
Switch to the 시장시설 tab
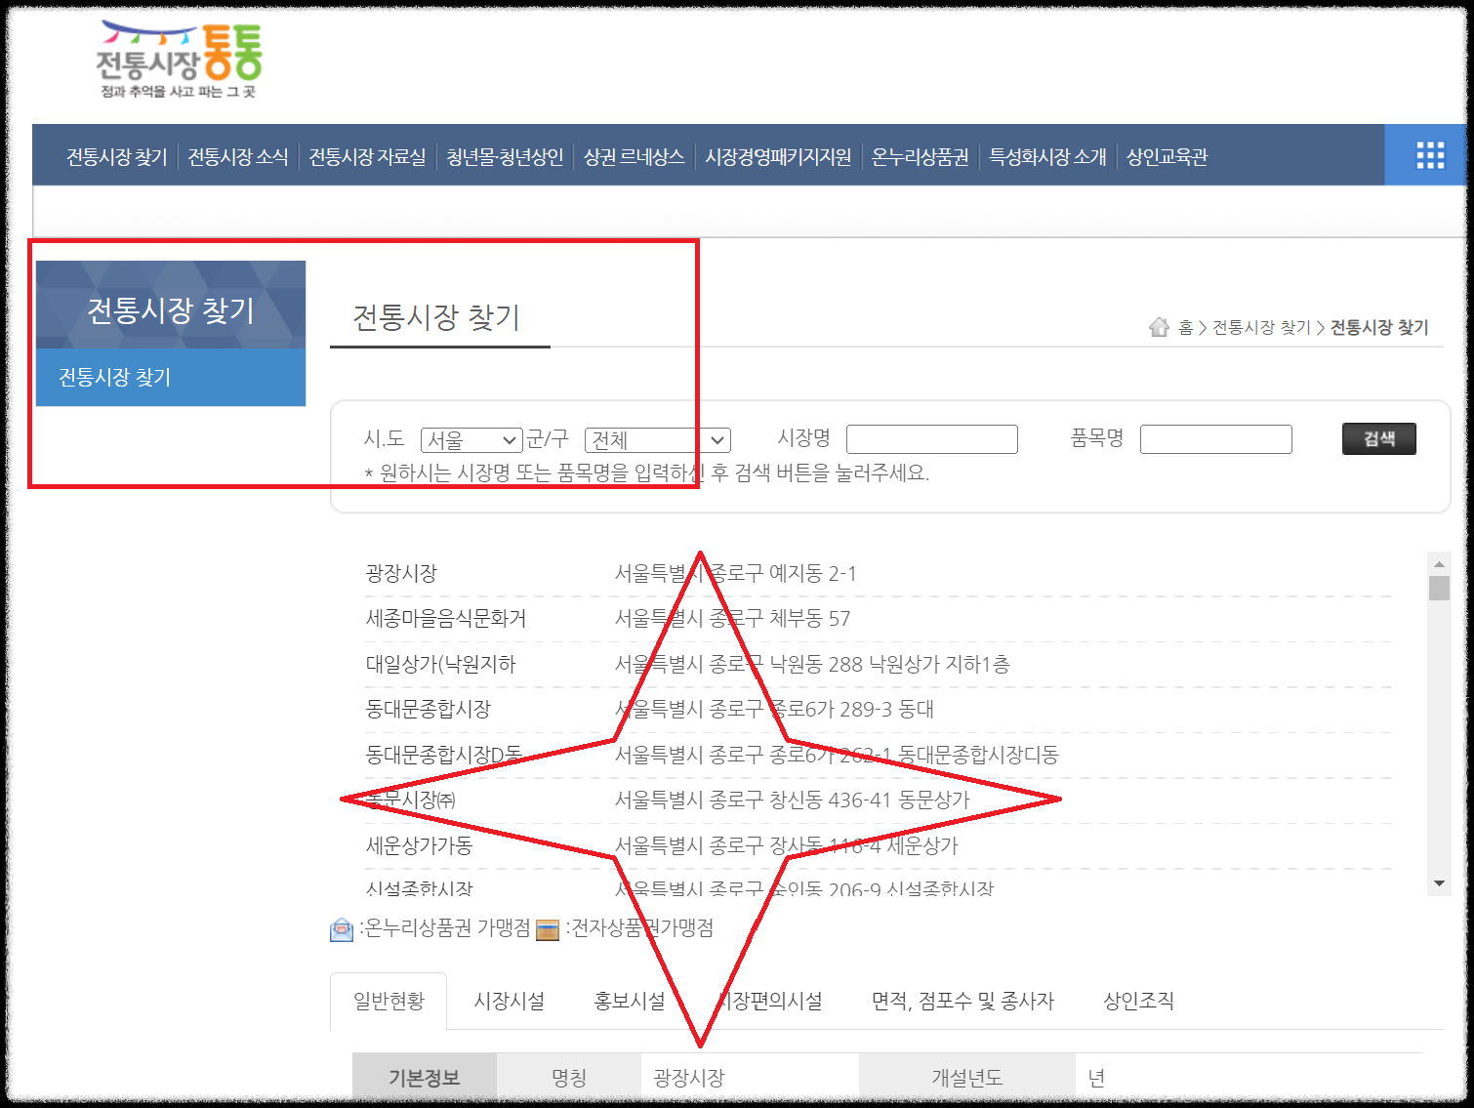510,1001
